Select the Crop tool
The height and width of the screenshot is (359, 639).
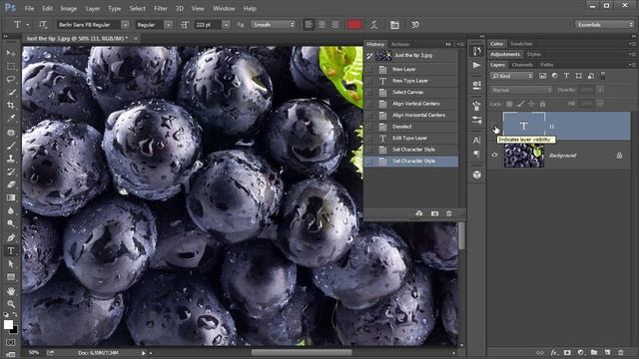pos(11,105)
